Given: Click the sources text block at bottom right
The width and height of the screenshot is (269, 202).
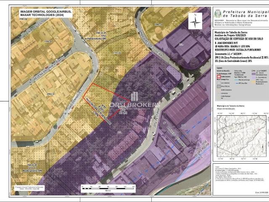Looking at the screenshot, I should tap(239, 174).
